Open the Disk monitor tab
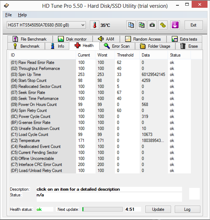210x220 pixels. [x=72, y=39]
